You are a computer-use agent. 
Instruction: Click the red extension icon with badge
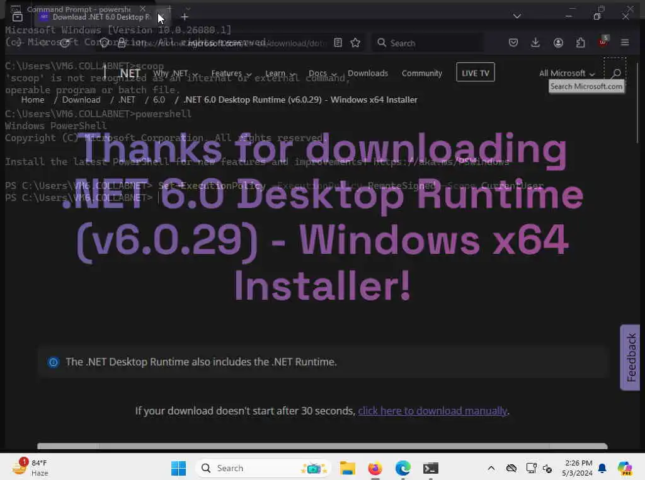[x=603, y=42]
